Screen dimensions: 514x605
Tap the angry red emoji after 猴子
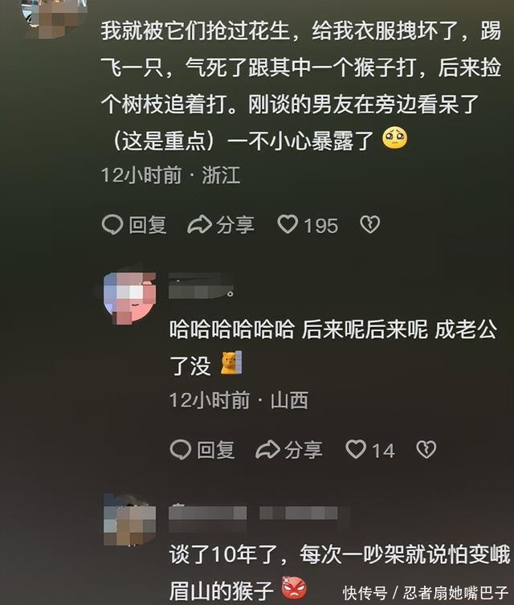point(294,587)
